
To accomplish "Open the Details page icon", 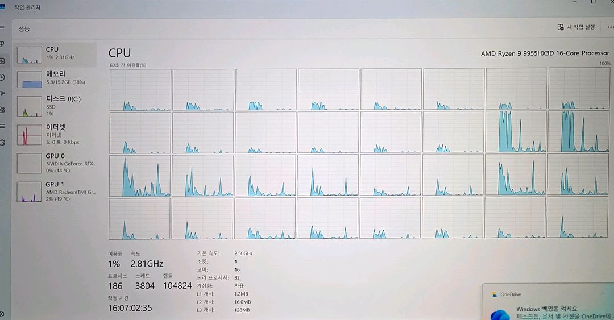I will point(2,126).
